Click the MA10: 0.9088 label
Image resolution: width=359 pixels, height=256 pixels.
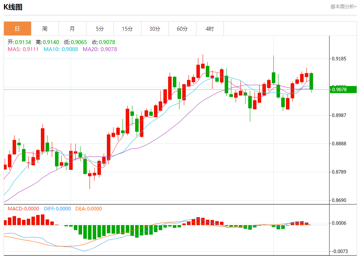[61, 49]
